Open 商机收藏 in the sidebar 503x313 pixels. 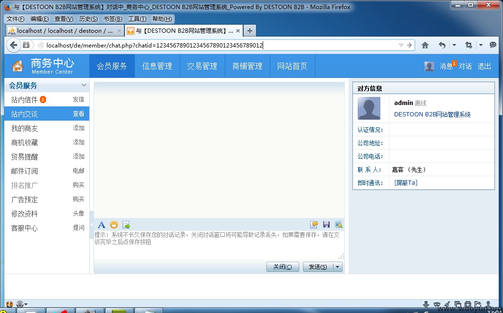24,142
